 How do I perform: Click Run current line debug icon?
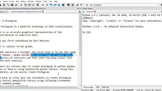pos(47,5)
